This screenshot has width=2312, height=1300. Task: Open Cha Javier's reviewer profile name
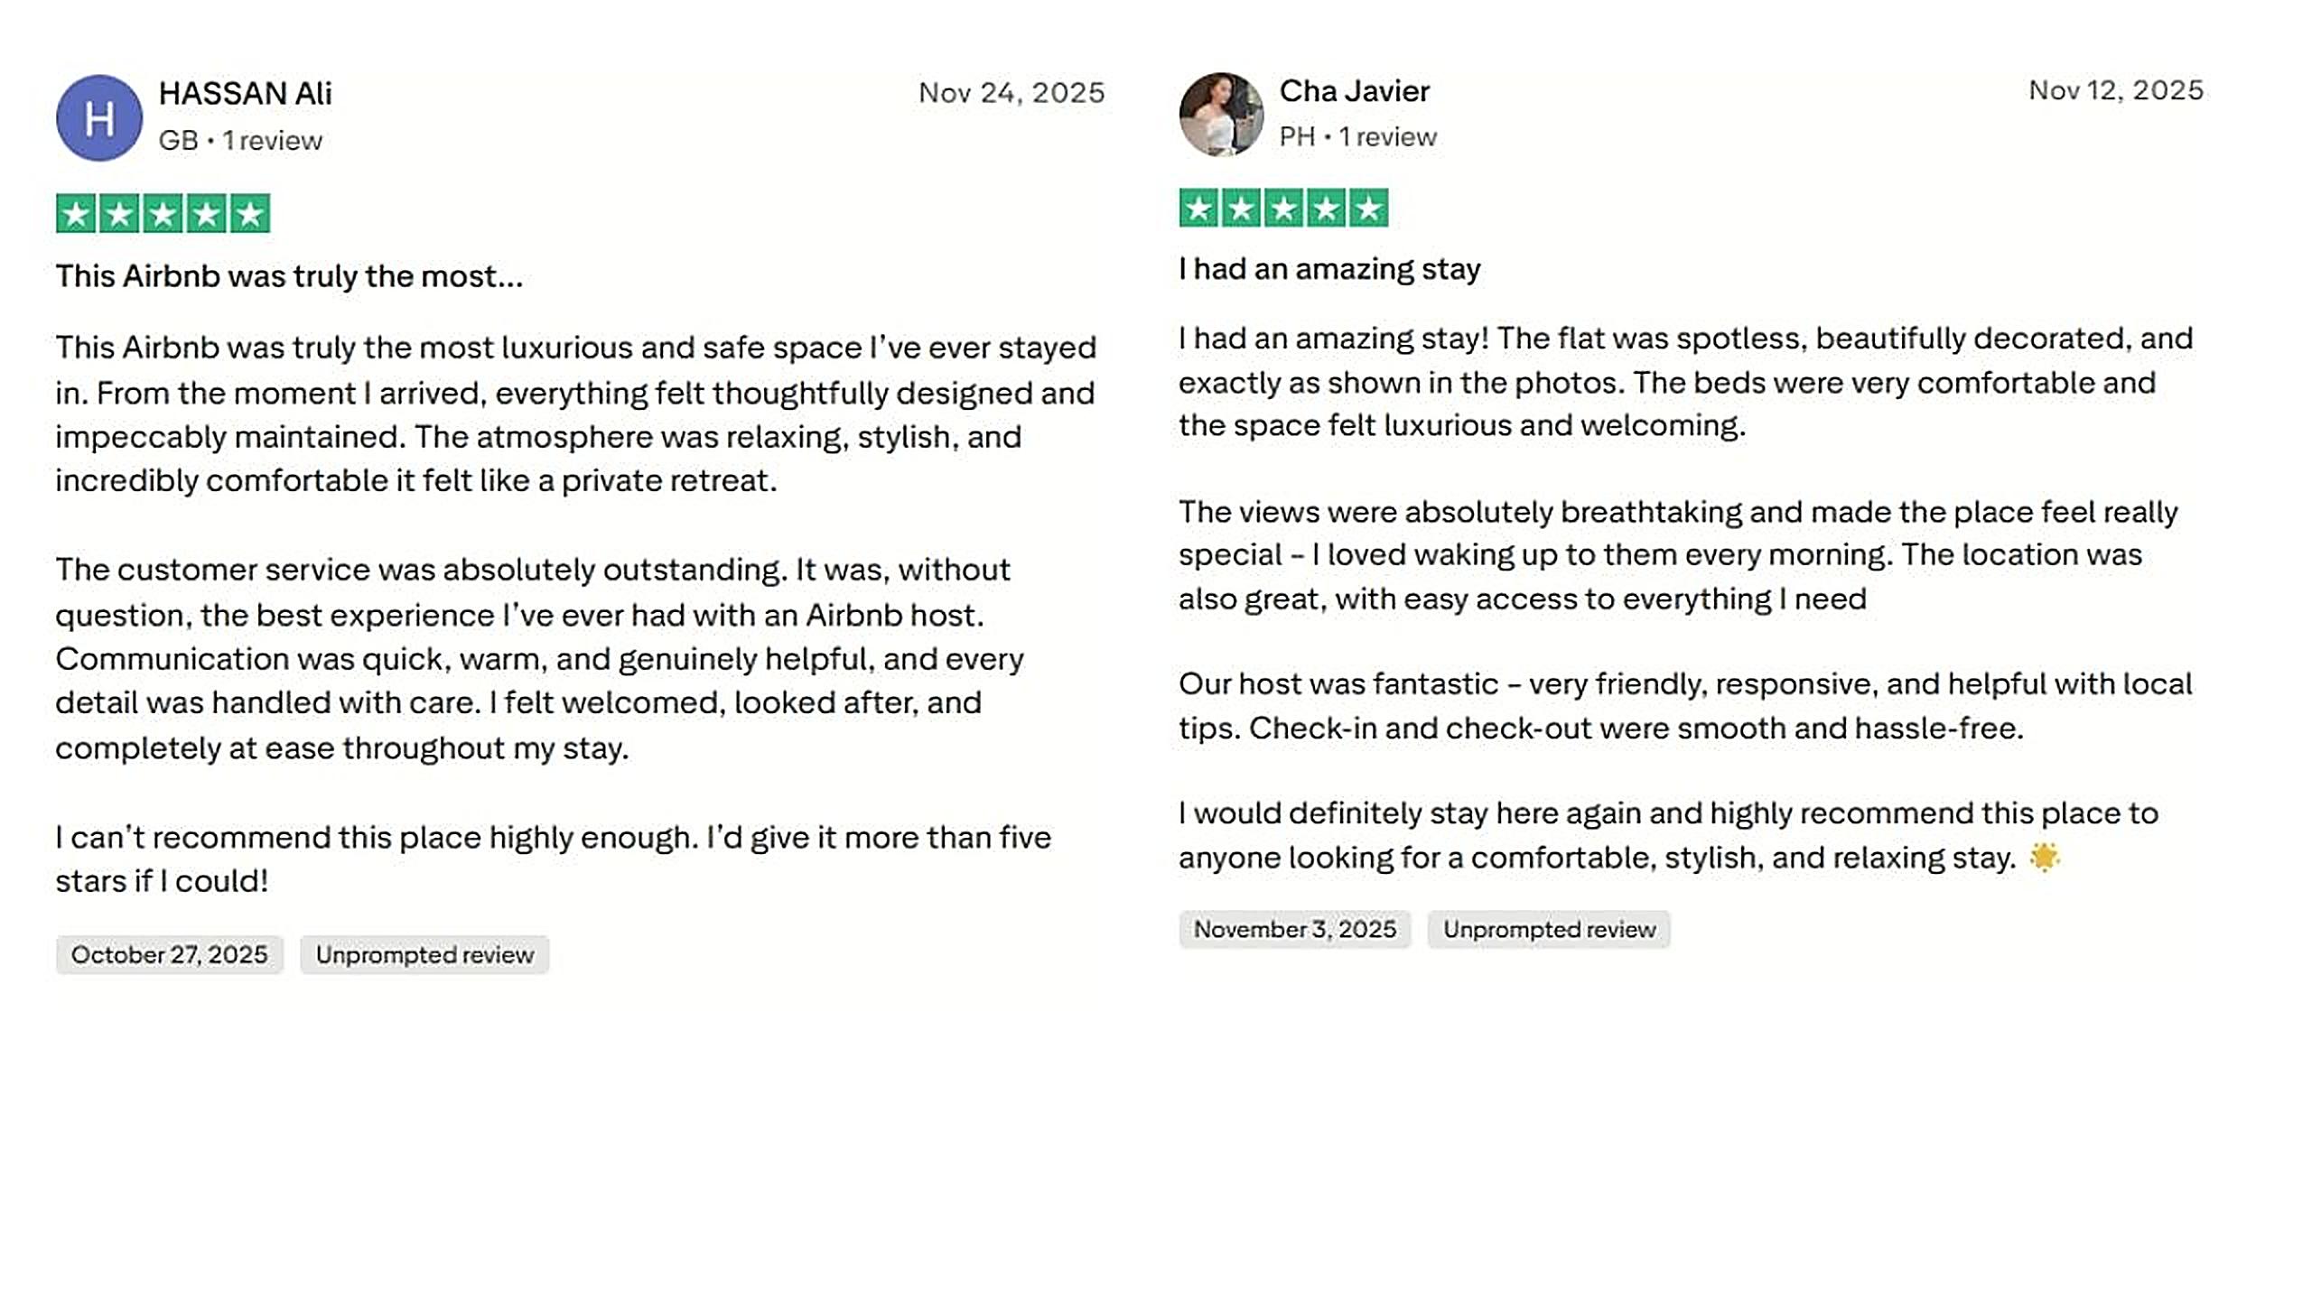1354,91
